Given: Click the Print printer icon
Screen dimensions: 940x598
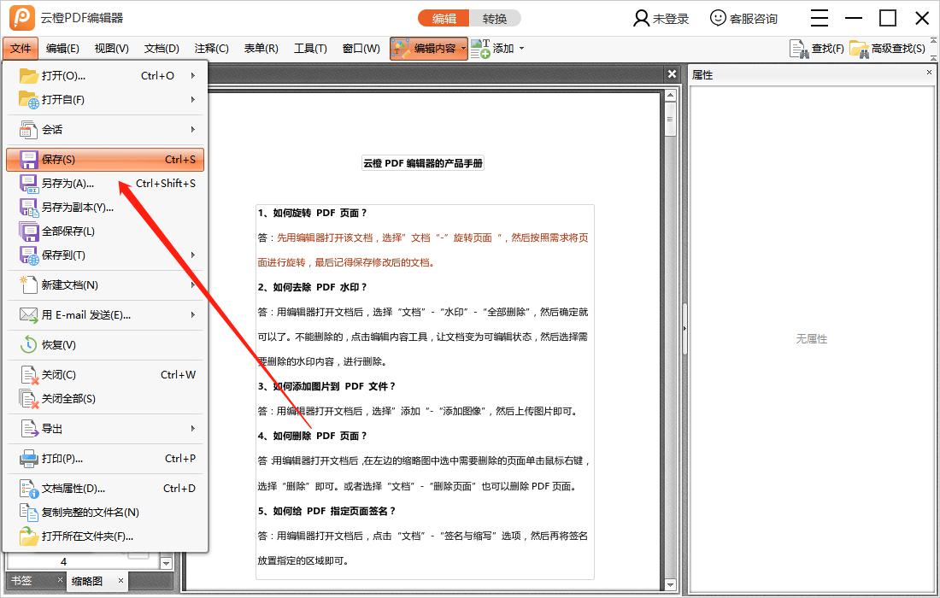Looking at the screenshot, I should pos(28,459).
